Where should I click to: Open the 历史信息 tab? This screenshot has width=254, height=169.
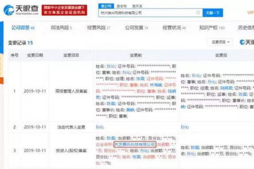click(246, 28)
